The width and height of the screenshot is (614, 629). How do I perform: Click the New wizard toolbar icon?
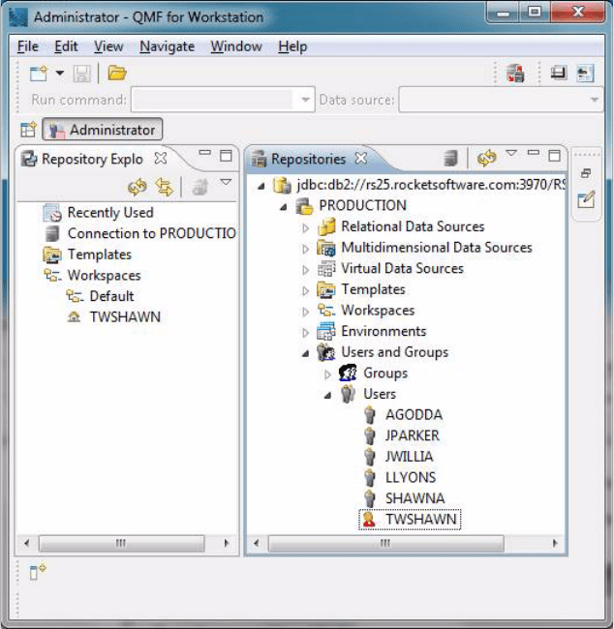click(x=39, y=74)
